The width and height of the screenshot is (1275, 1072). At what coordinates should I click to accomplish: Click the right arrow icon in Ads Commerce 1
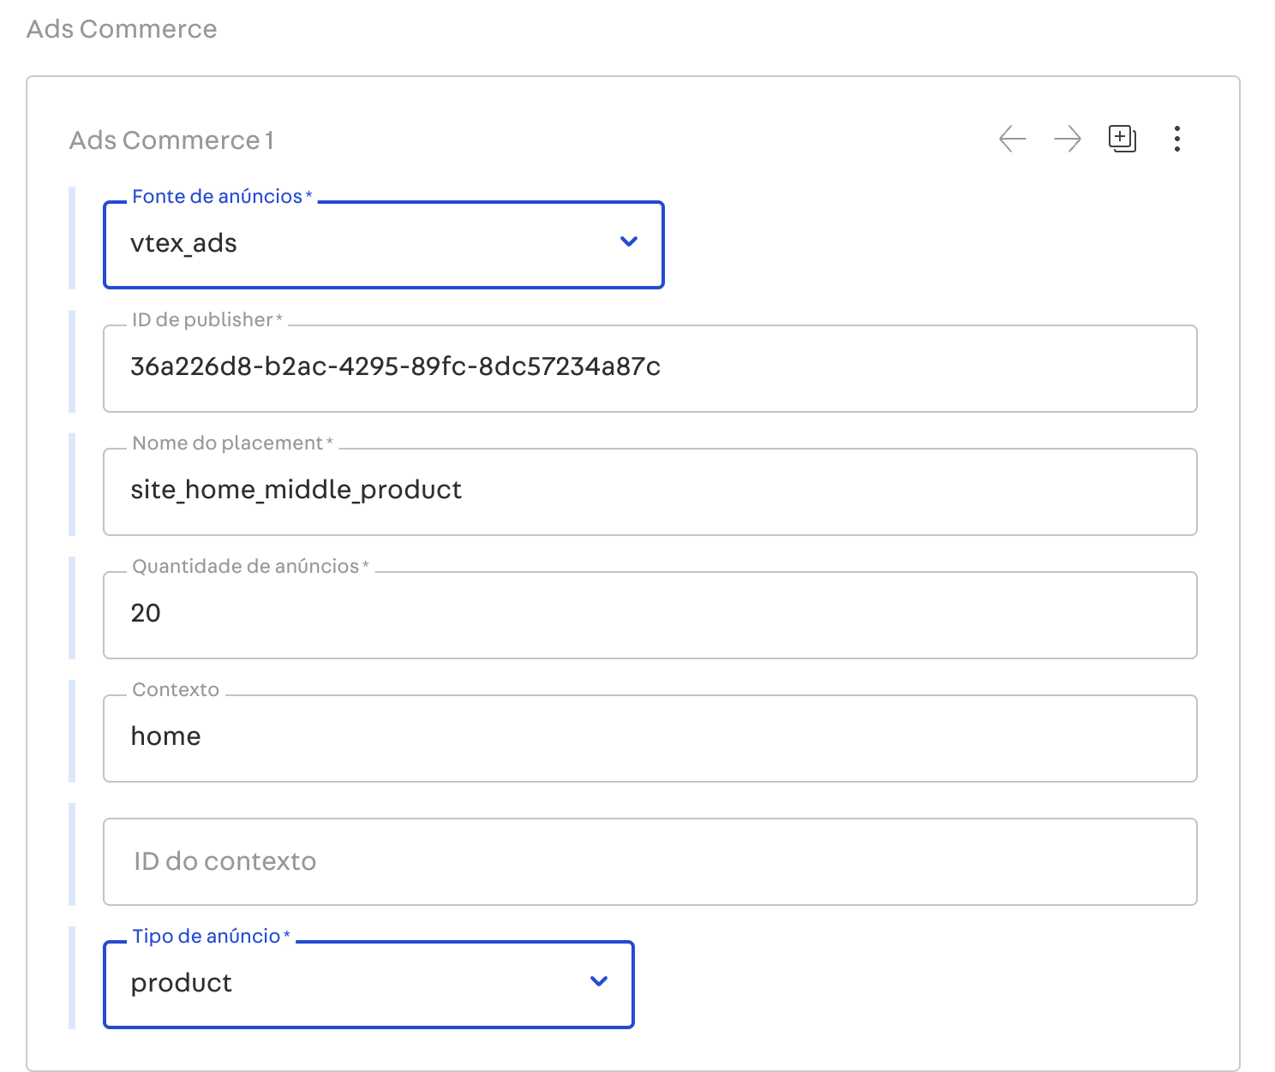[1067, 139]
